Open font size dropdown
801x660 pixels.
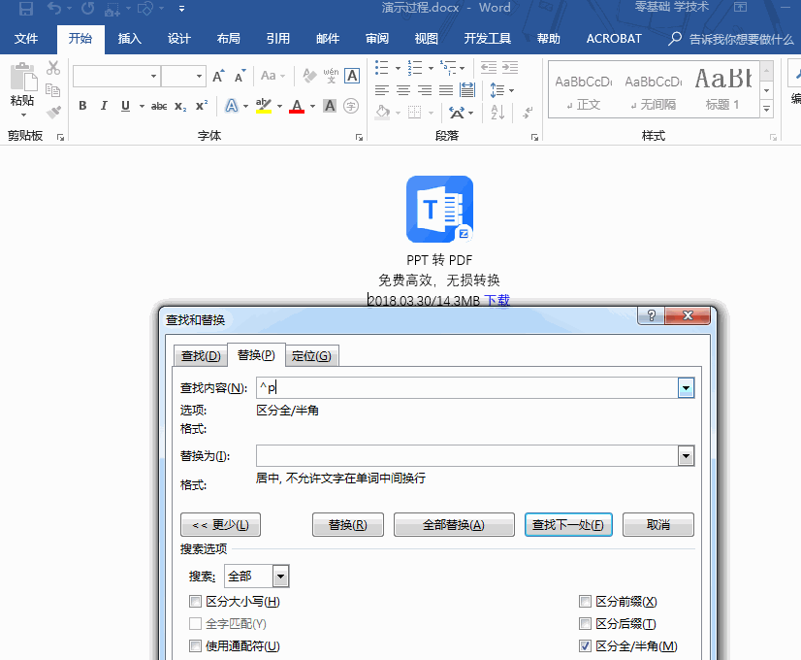tap(199, 76)
